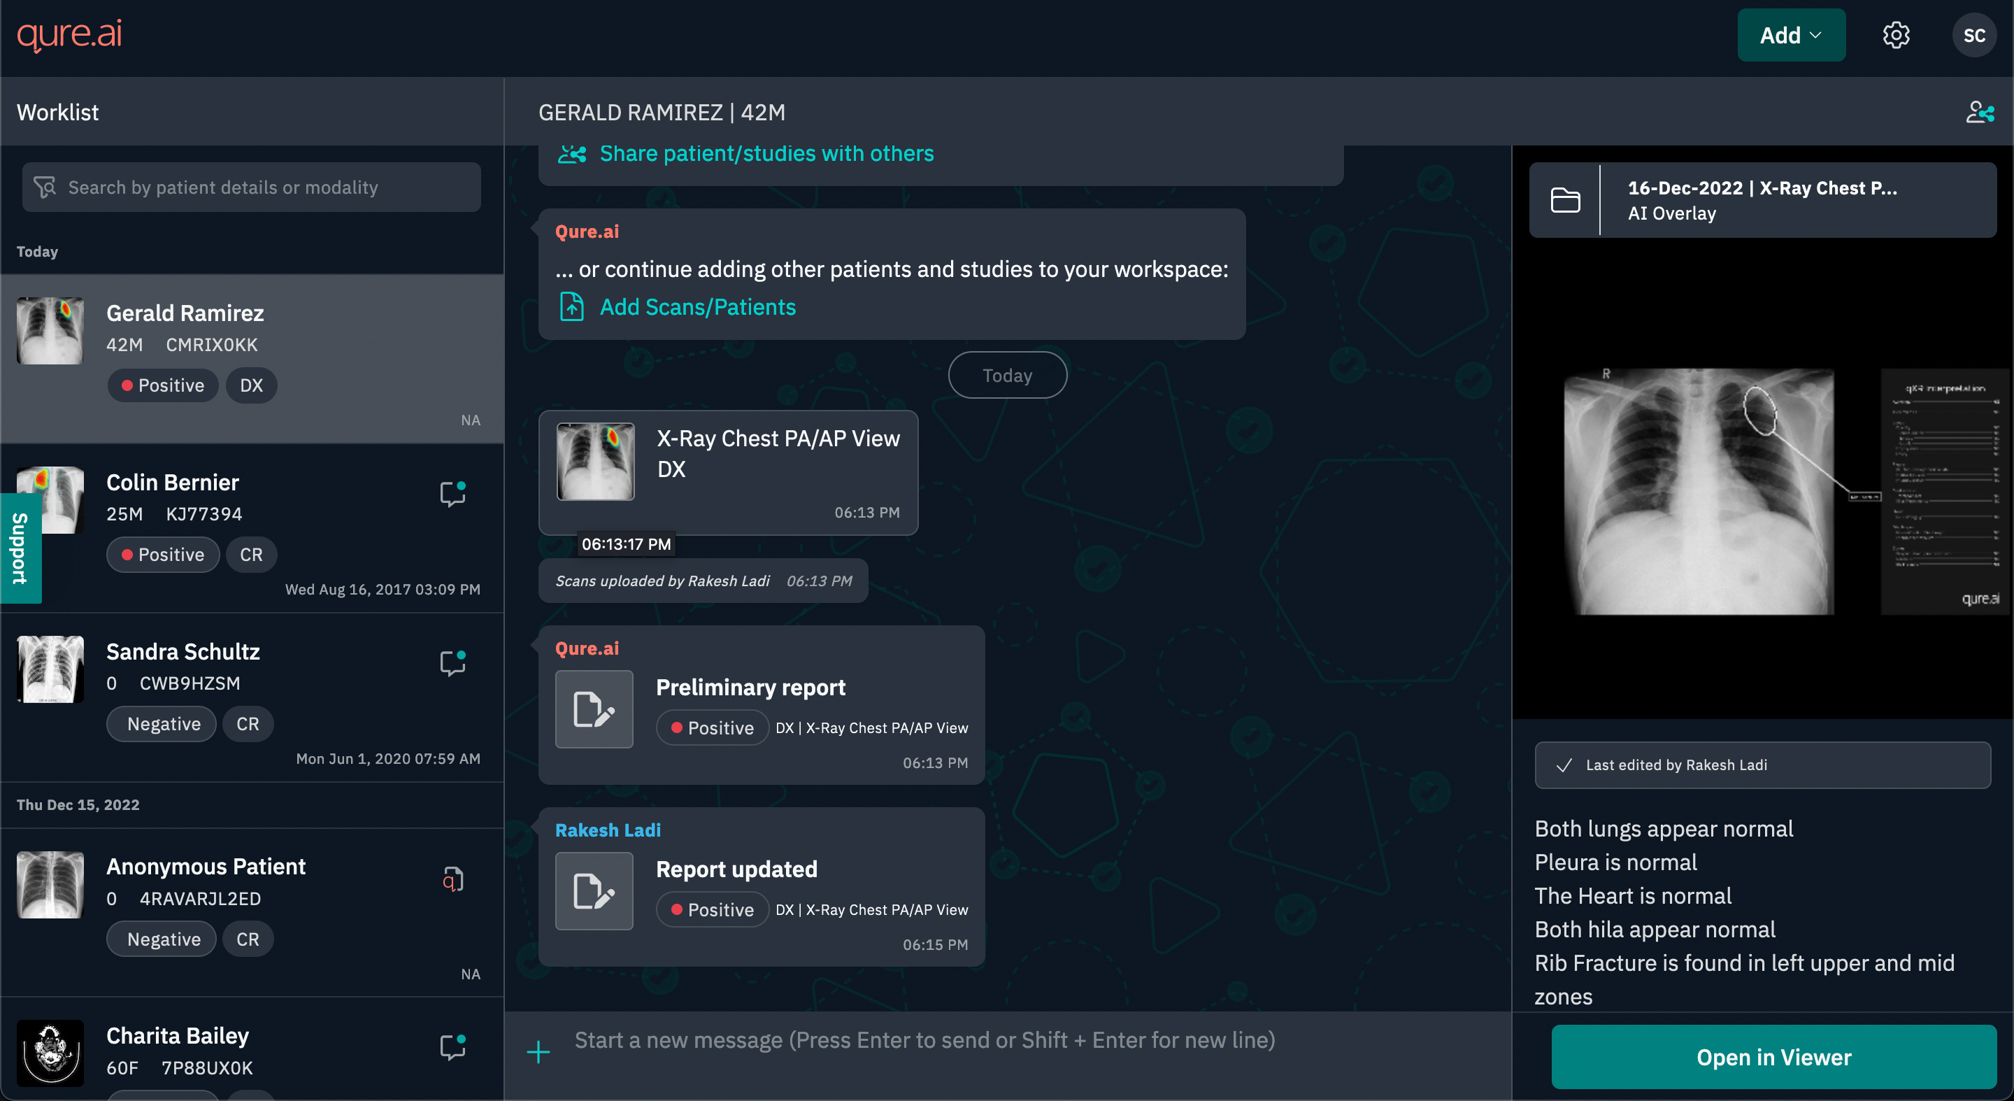Click the 'Last edited by Rakesh Ladi' banner
This screenshot has width=2014, height=1101.
coord(1762,765)
